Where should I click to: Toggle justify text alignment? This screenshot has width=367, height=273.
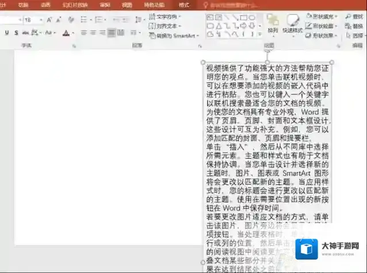click(x=112, y=33)
